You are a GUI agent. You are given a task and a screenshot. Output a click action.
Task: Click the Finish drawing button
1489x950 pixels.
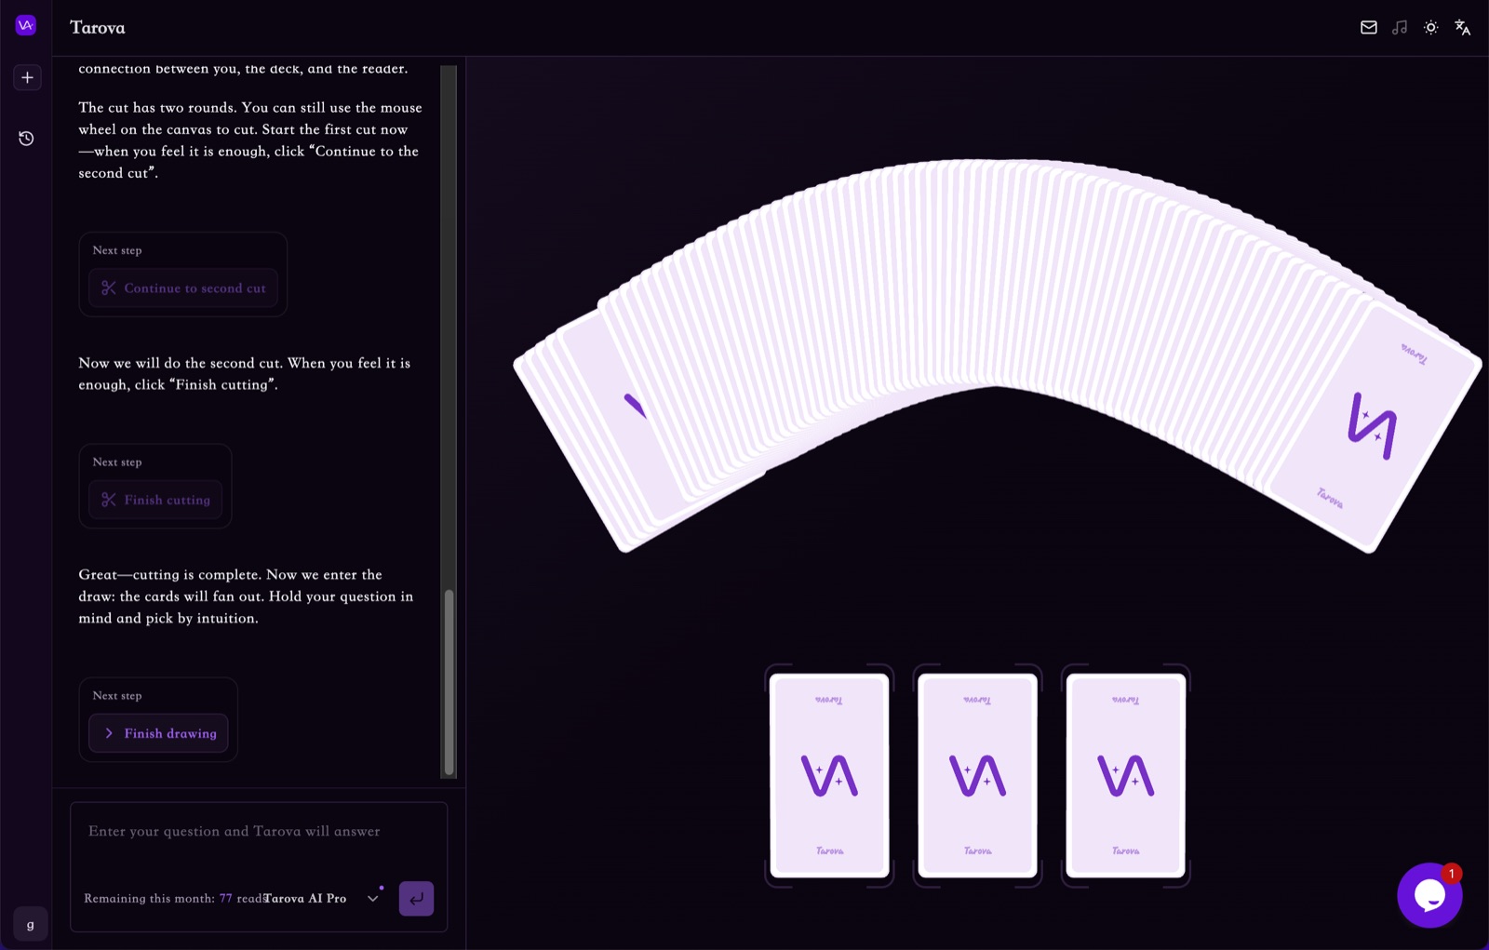tap(158, 733)
